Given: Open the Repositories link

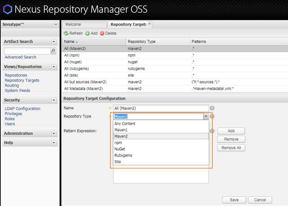Looking at the screenshot, I should pos(16,75).
